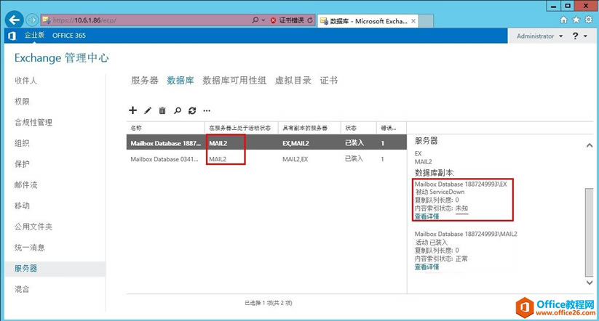Open the address bar search dropdown arrow
Viewport: 599px width, 321px height.
263,20
